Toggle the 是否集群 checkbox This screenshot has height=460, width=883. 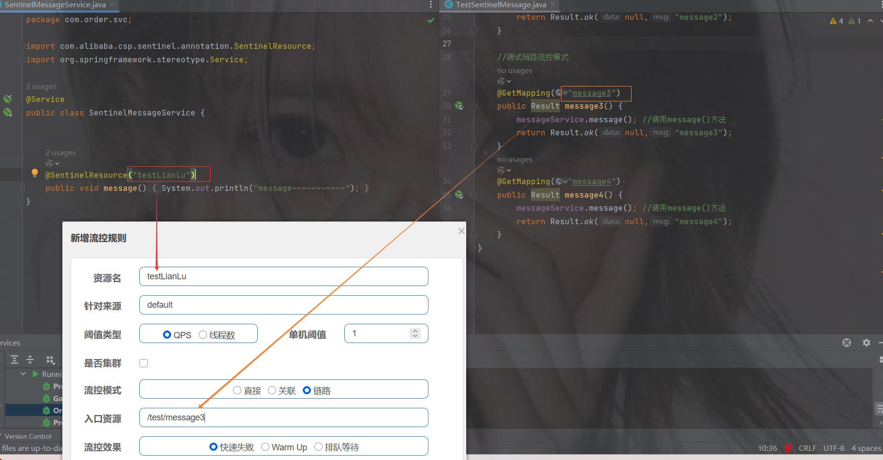point(144,363)
